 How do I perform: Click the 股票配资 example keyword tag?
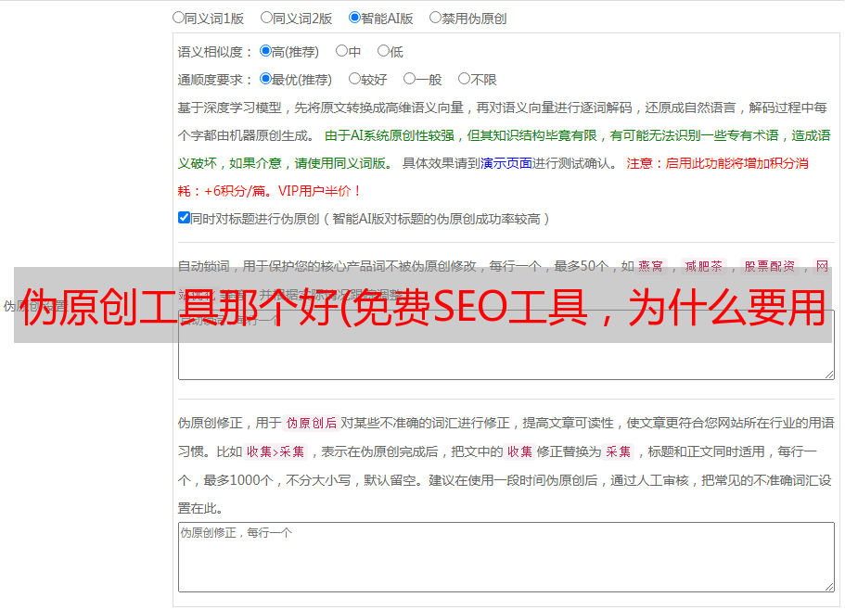(x=769, y=266)
